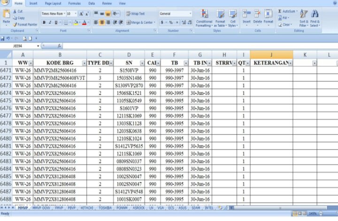
Task: Click the Name Box showing J8394
Action: 19,46
